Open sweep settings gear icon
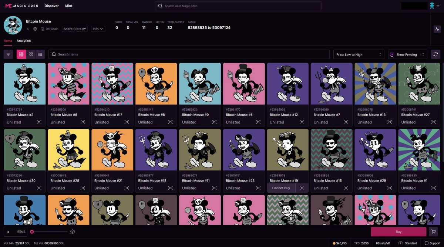 [73, 232]
